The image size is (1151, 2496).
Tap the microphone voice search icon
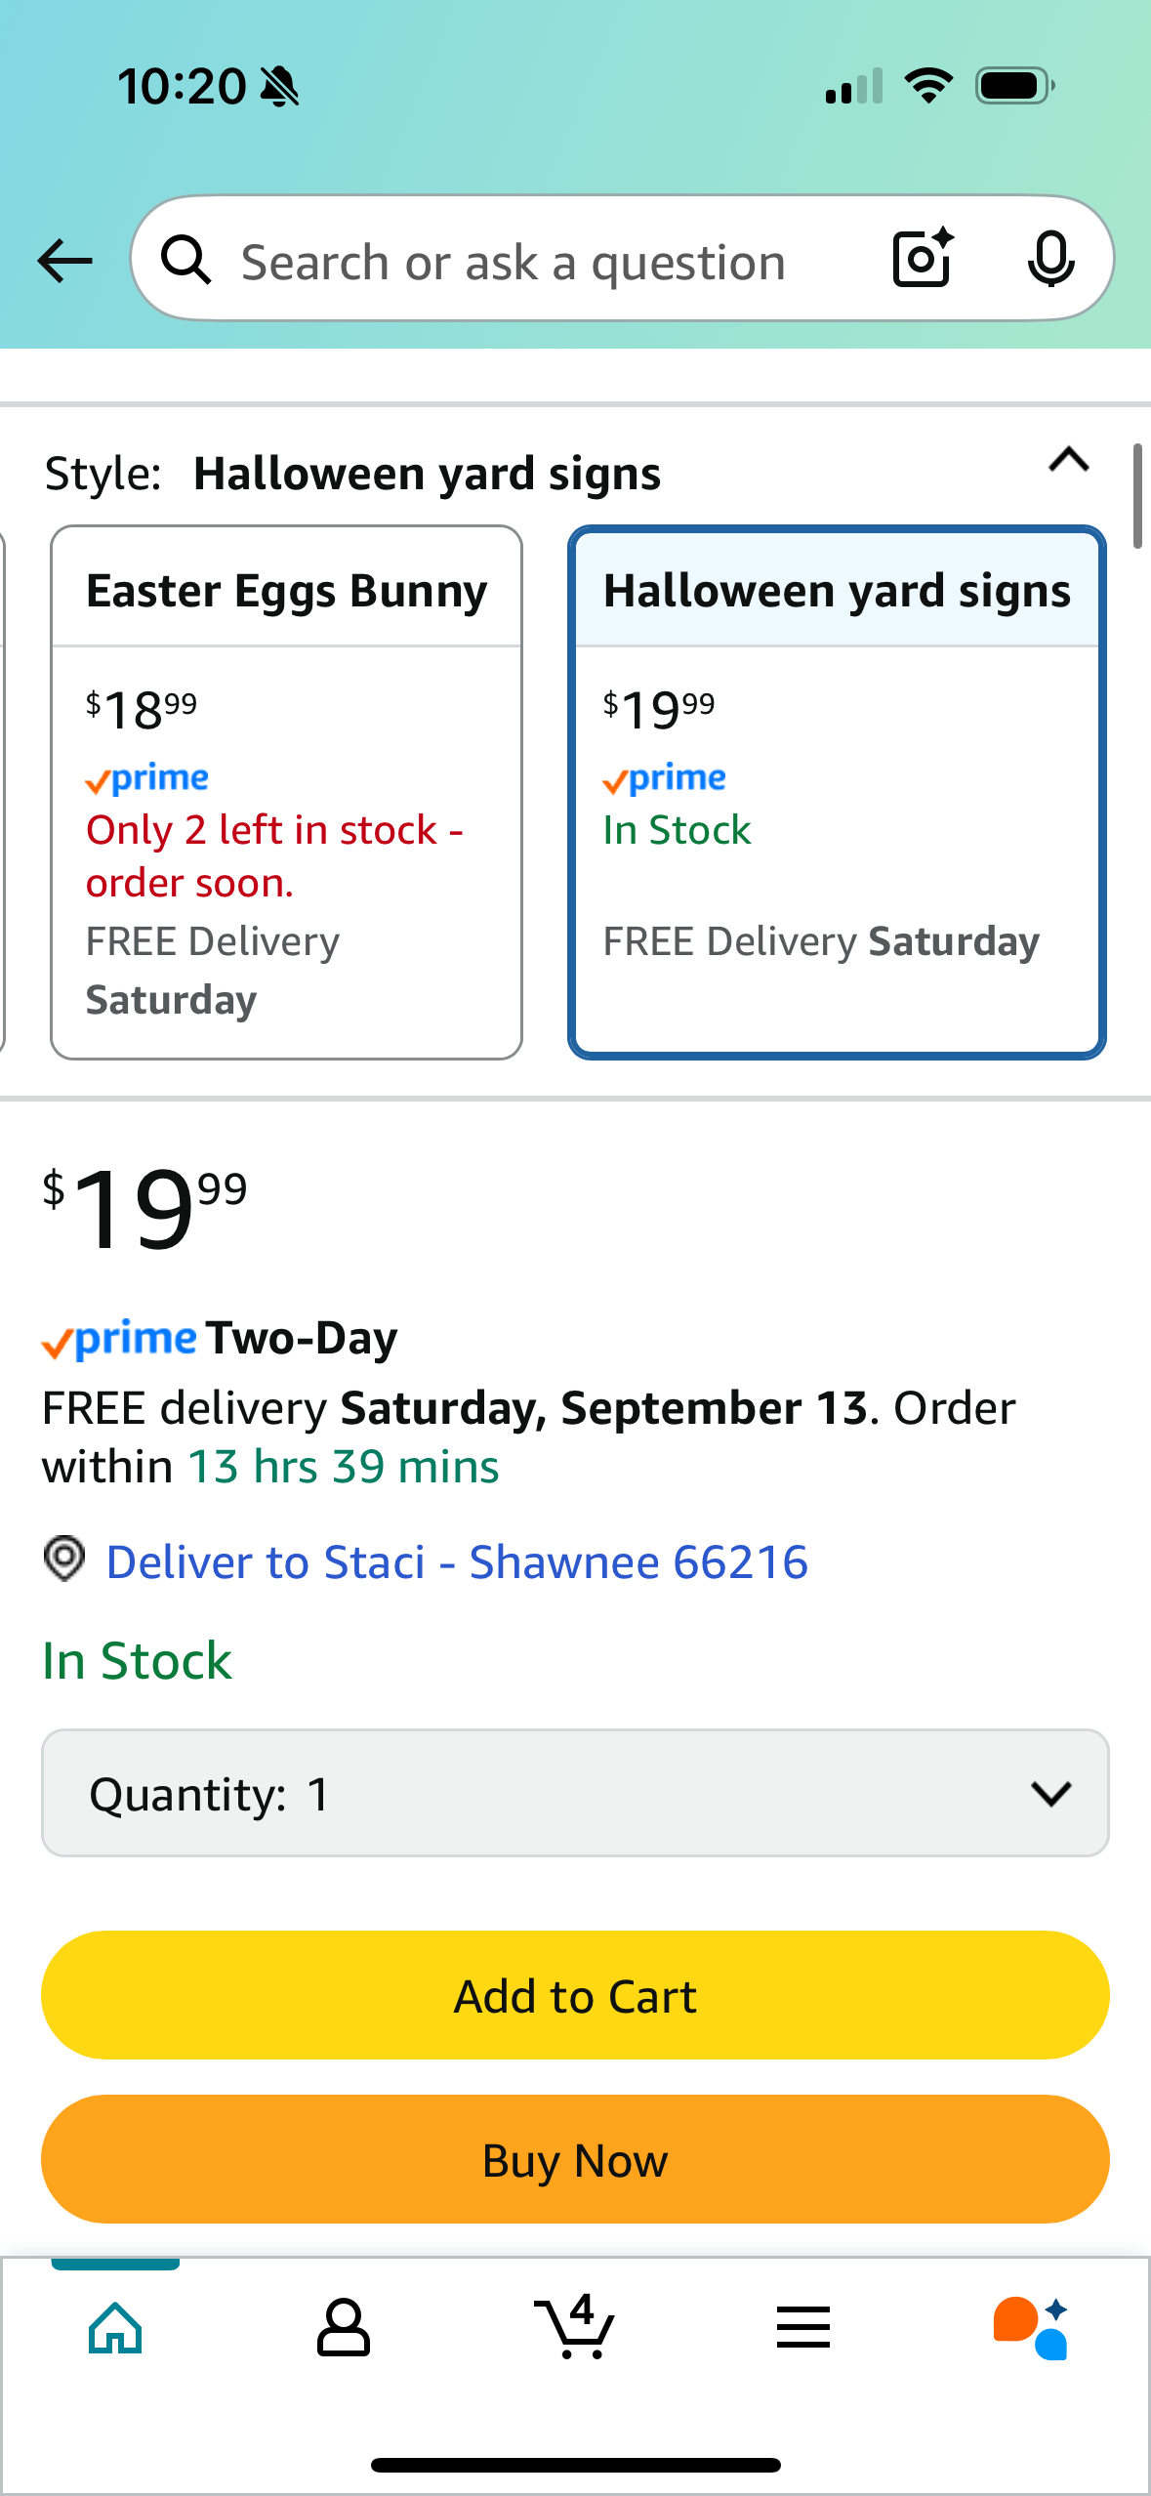tap(1050, 260)
